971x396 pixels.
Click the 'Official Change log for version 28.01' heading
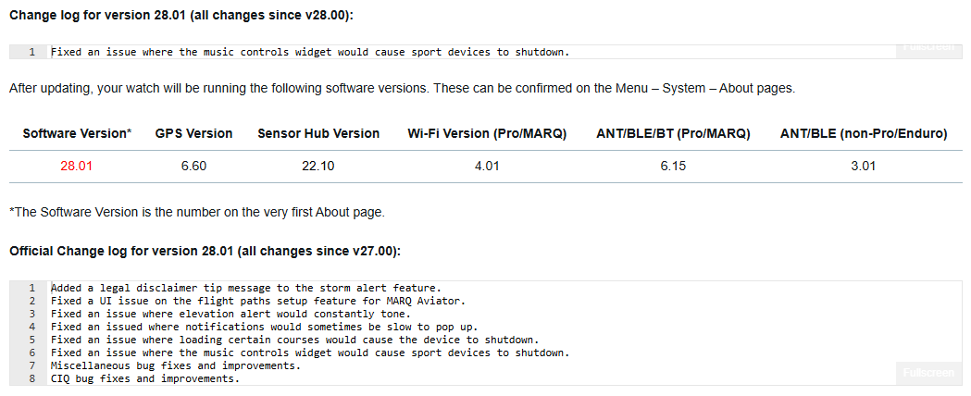pyautogui.click(x=204, y=251)
